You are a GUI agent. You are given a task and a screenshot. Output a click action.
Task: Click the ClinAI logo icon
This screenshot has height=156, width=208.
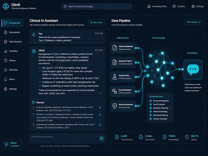tap(6, 6)
